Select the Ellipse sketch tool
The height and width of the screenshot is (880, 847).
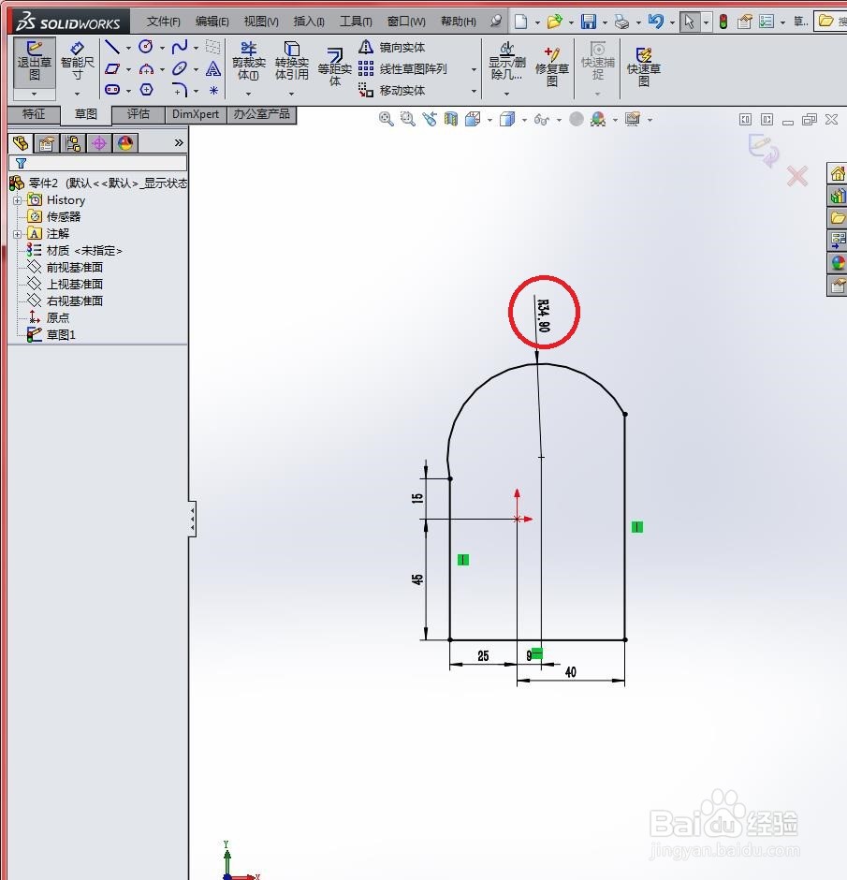(180, 68)
